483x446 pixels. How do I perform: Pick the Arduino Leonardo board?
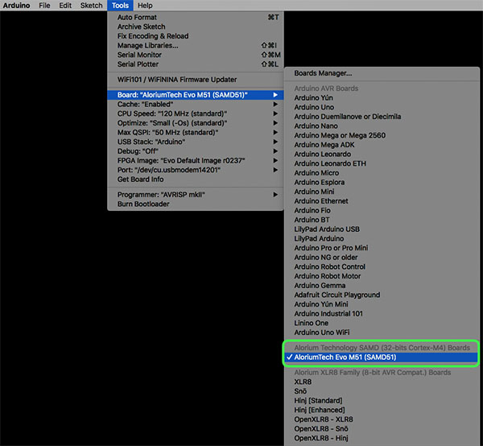pos(382,155)
